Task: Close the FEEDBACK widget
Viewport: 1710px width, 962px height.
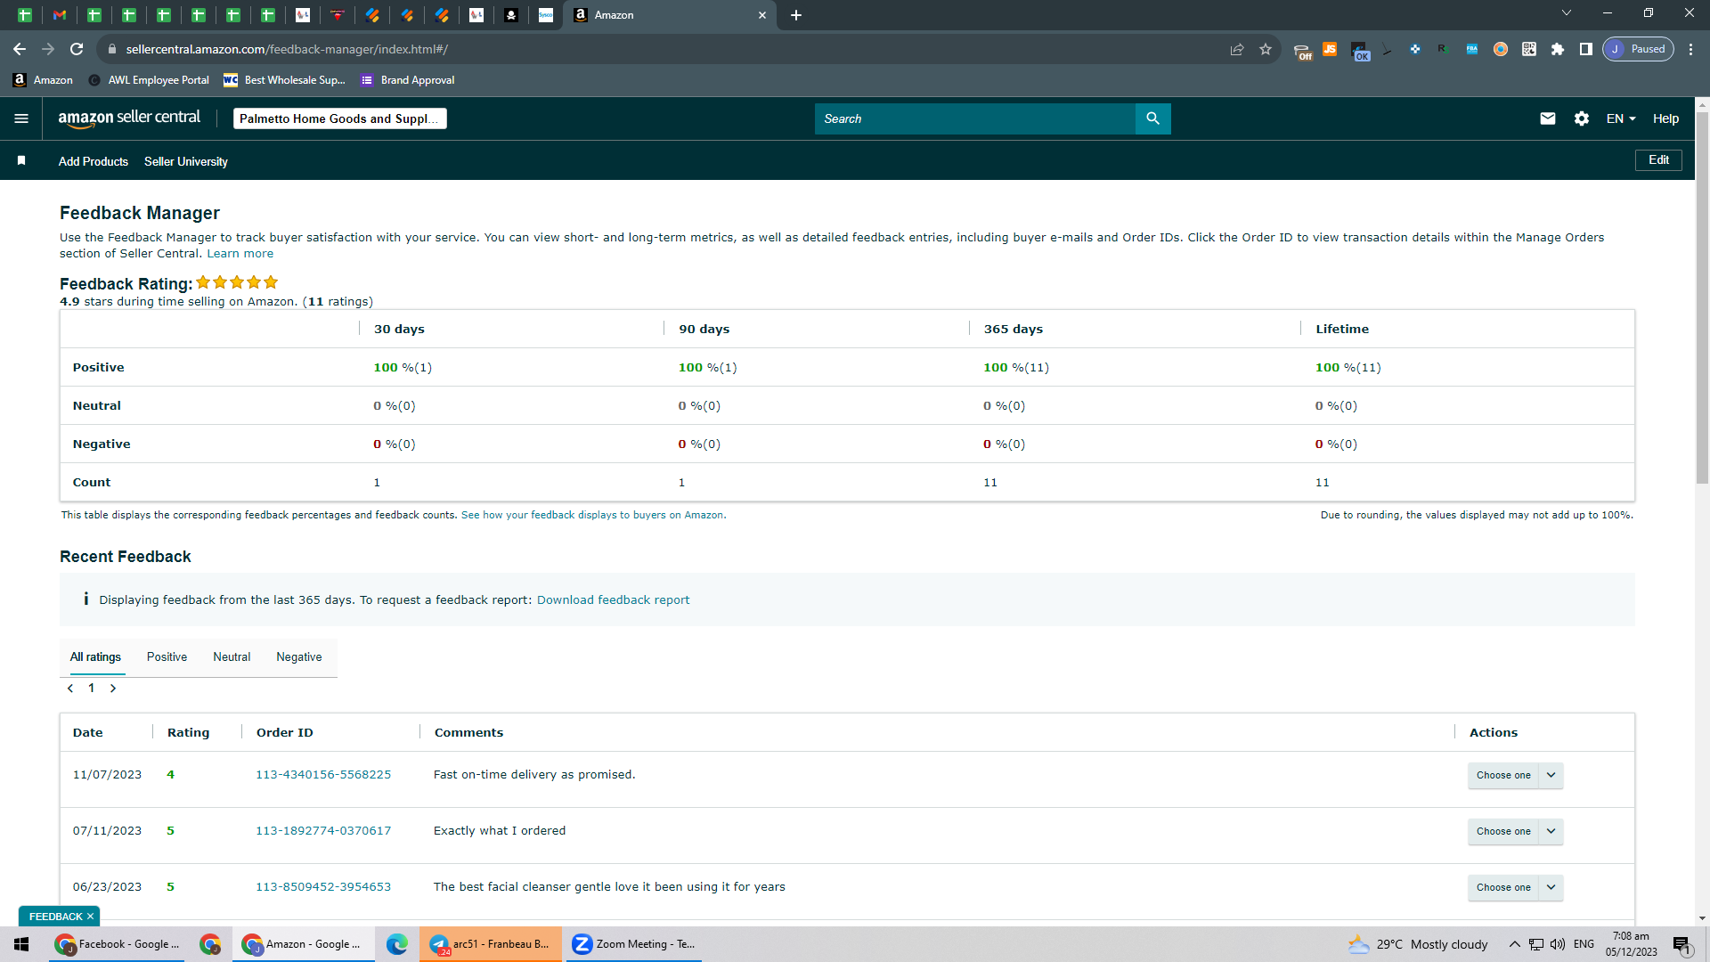Action: click(x=90, y=917)
